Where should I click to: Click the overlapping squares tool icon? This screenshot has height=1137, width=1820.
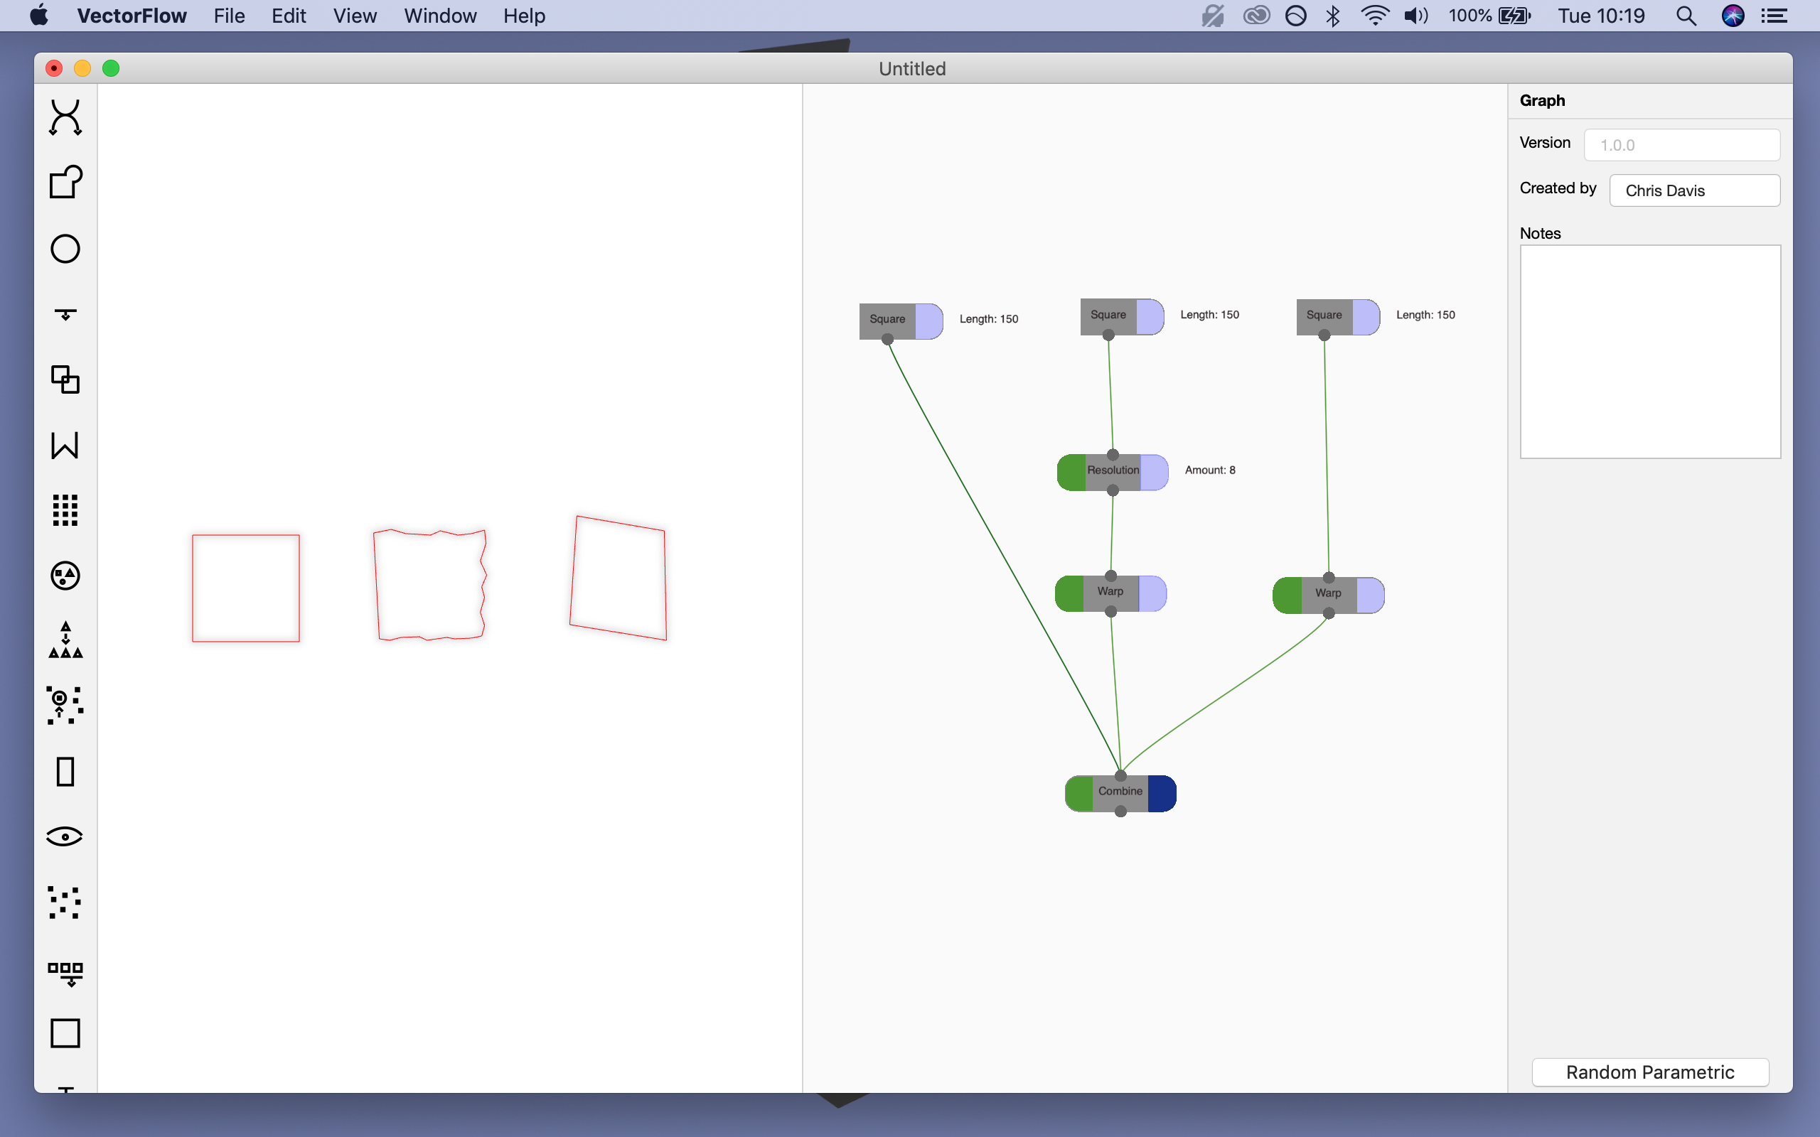click(x=65, y=379)
